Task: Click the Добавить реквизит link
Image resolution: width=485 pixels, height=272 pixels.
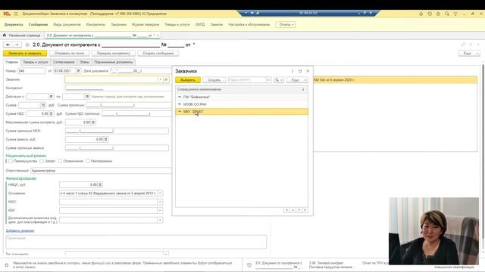Action: tap(20, 230)
